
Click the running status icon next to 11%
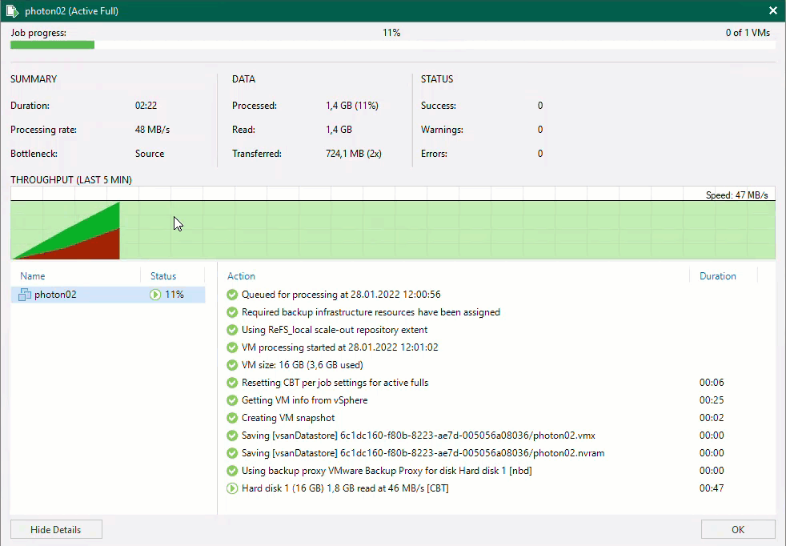click(x=155, y=295)
